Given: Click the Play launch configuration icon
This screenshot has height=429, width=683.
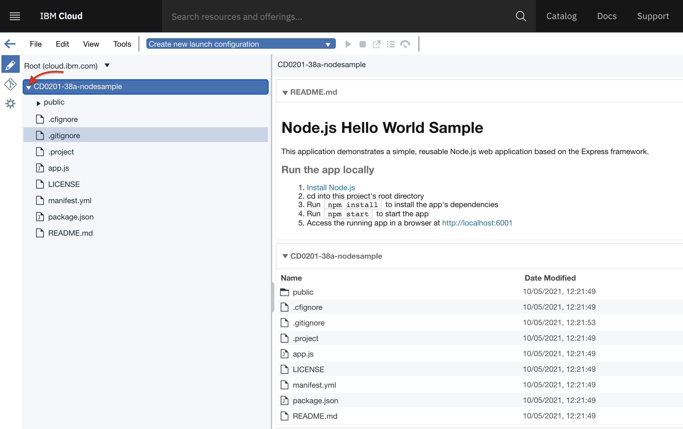Looking at the screenshot, I should (348, 44).
